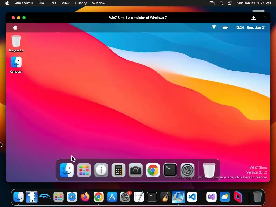276x207 pixels.
Task: Open the File menu
Action: [41, 3]
